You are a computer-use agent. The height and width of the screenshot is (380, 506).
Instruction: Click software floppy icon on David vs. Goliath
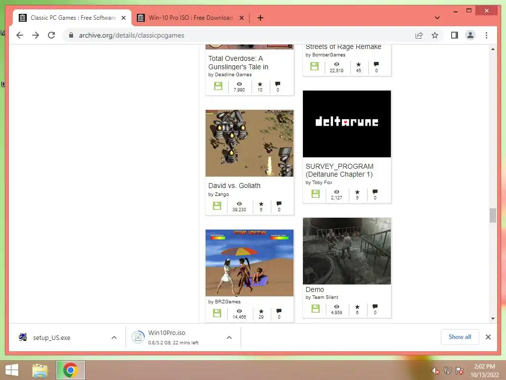[x=217, y=206]
